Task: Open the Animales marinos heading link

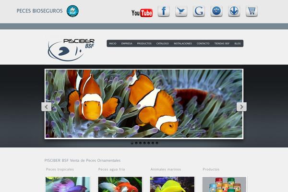Action: click(166, 169)
